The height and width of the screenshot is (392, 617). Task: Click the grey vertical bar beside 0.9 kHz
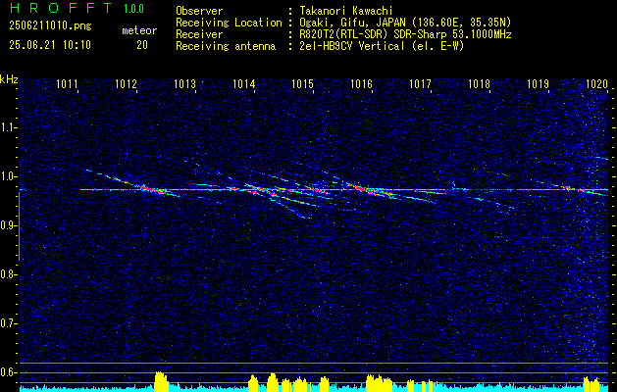click(x=19, y=226)
